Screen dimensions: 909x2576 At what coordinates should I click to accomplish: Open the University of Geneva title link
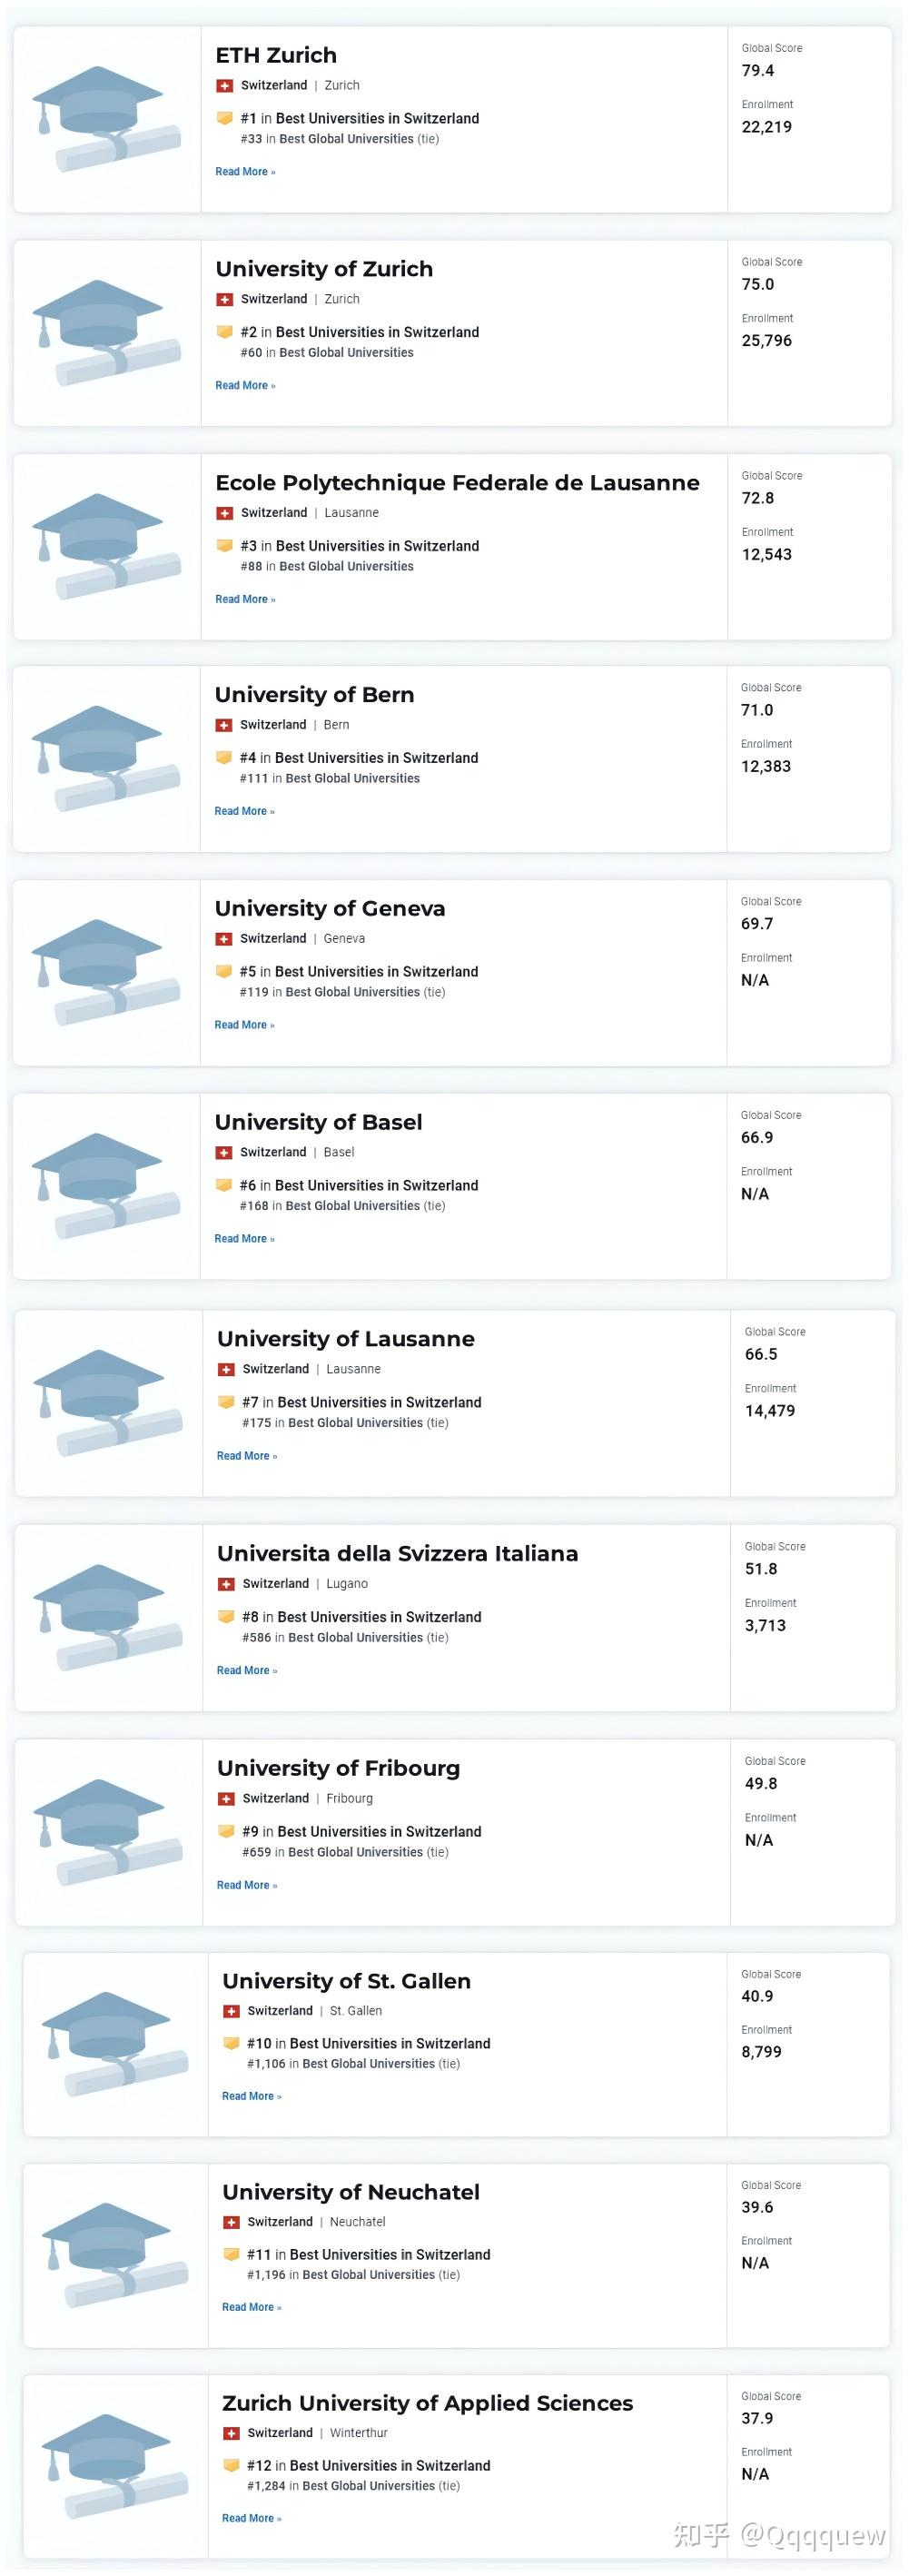click(x=330, y=908)
